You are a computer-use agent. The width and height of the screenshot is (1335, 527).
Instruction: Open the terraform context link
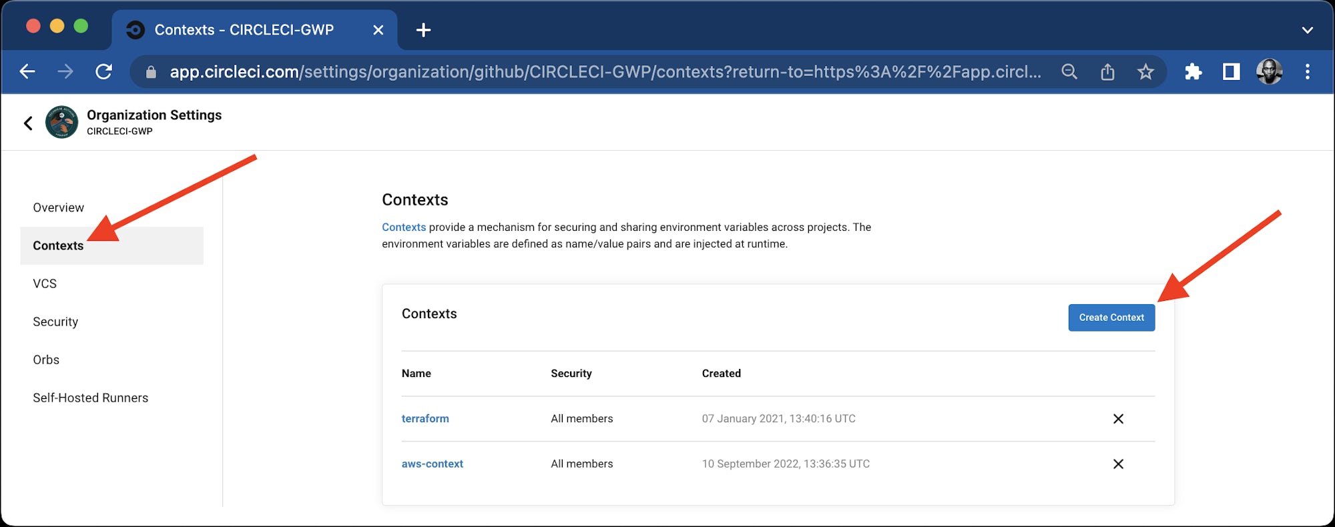click(425, 419)
